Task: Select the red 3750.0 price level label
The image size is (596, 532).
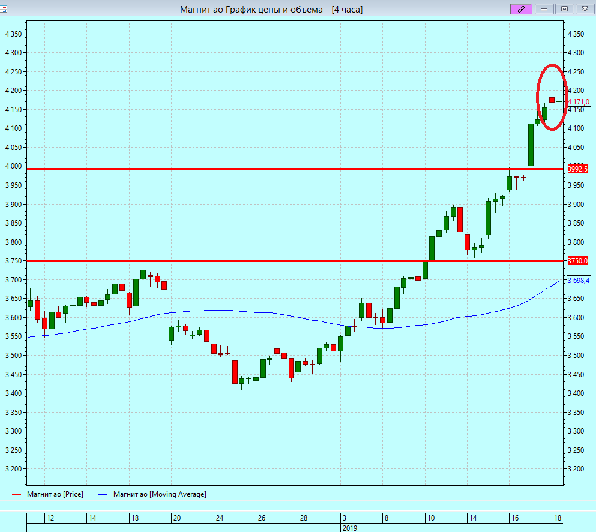Action: (577, 261)
